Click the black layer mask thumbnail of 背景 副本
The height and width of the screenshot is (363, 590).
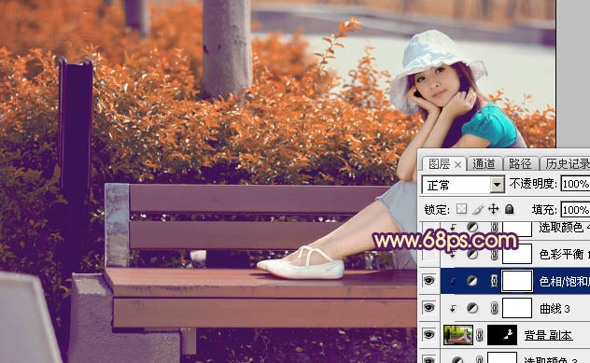tap(502, 335)
